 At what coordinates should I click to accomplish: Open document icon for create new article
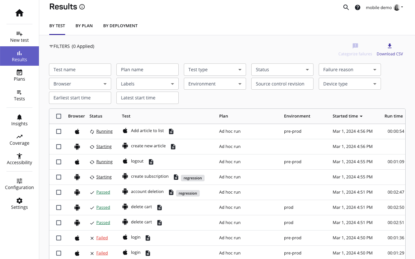point(173,147)
